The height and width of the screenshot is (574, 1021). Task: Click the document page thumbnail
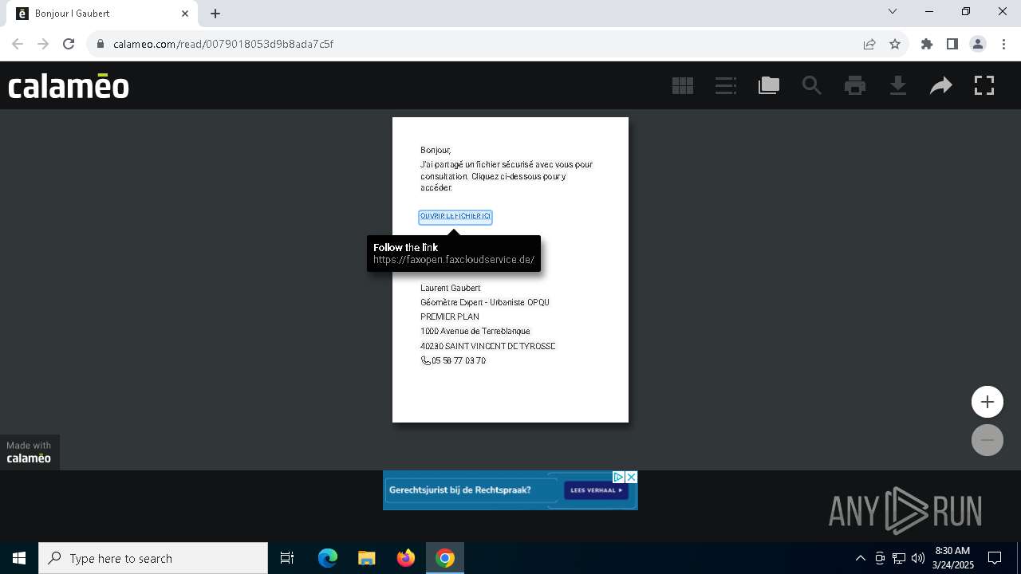[510, 269]
